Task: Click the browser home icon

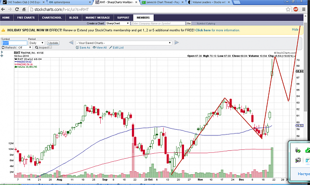Action: click(24, 9)
